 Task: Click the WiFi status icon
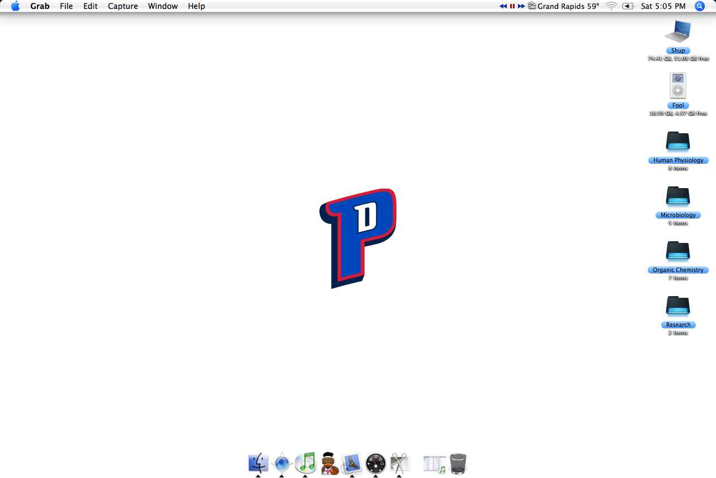(611, 6)
